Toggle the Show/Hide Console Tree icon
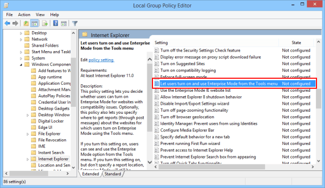Viewport: 325px width, 188px height. pyautogui.click(x=34, y=23)
